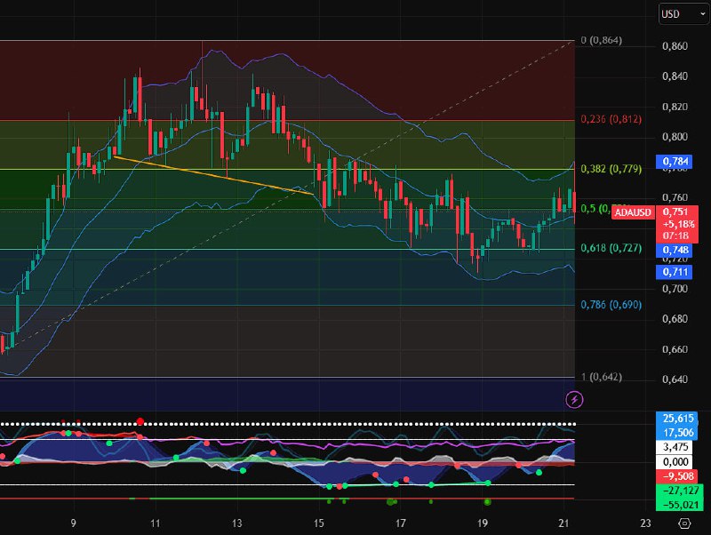Select the blue 0,784 price label
Image resolution: width=711 pixels, height=535 pixels.
pyautogui.click(x=675, y=162)
